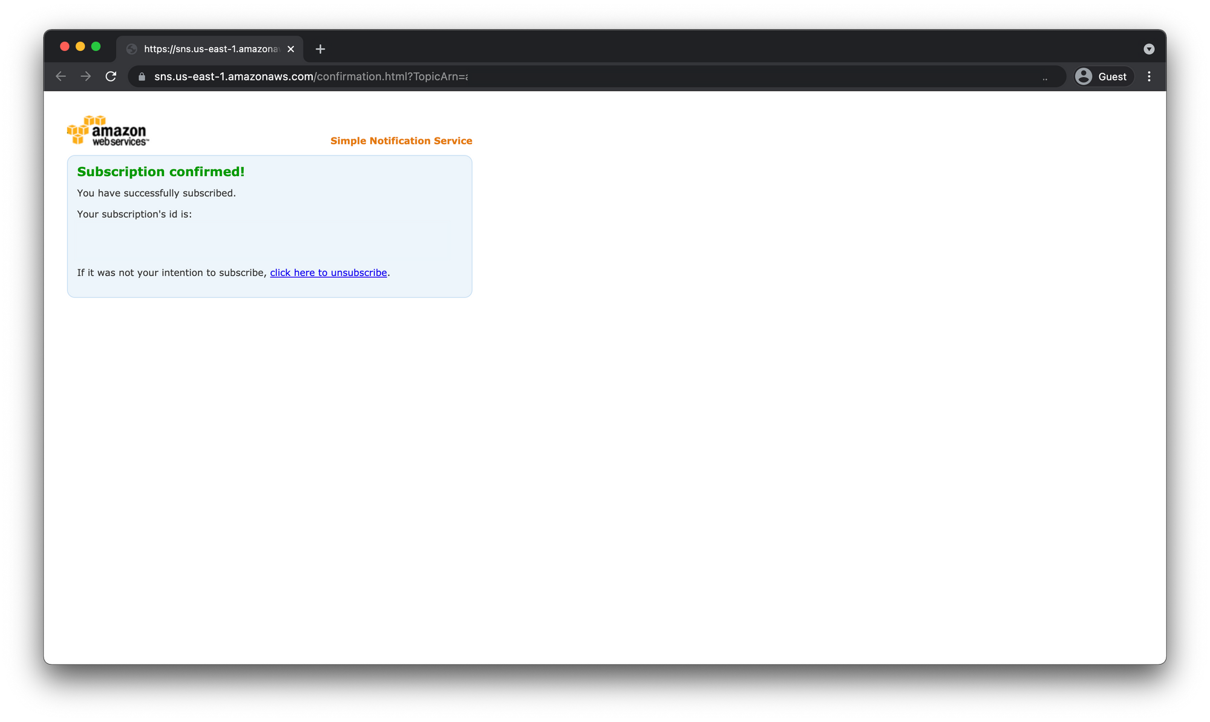This screenshot has height=722, width=1210.
Task: Click the tab's globe favicon
Action: (132, 49)
